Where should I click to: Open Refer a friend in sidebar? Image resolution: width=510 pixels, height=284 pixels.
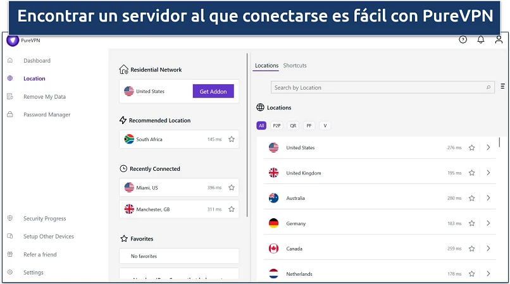[40, 254]
